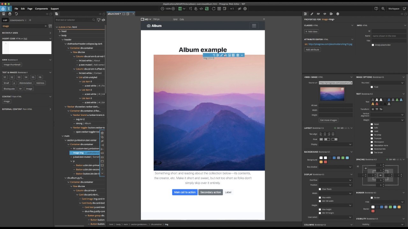Tick the Clear floats checkbox
Screen dimensions: 408x229
click(x=320, y=189)
